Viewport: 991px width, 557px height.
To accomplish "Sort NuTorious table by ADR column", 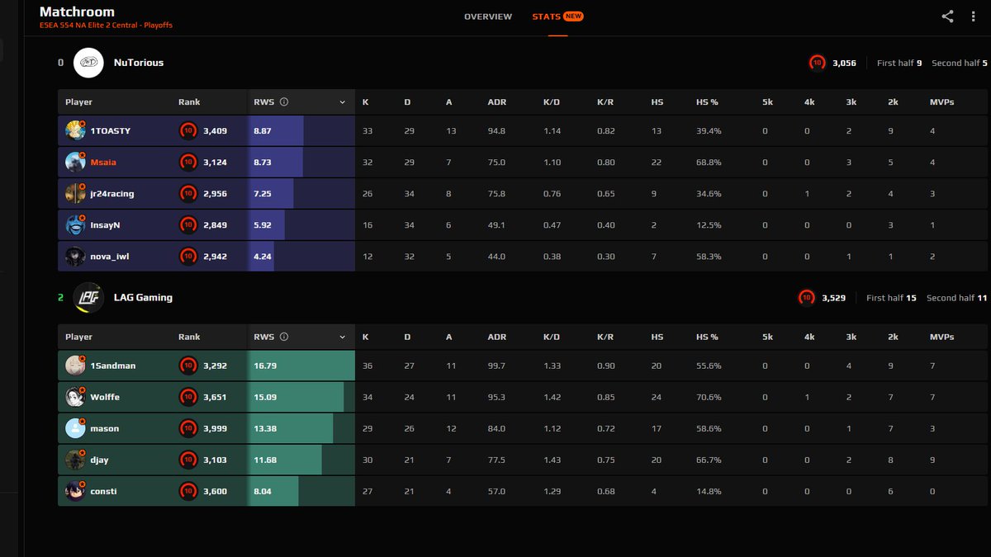I will [497, 102].
